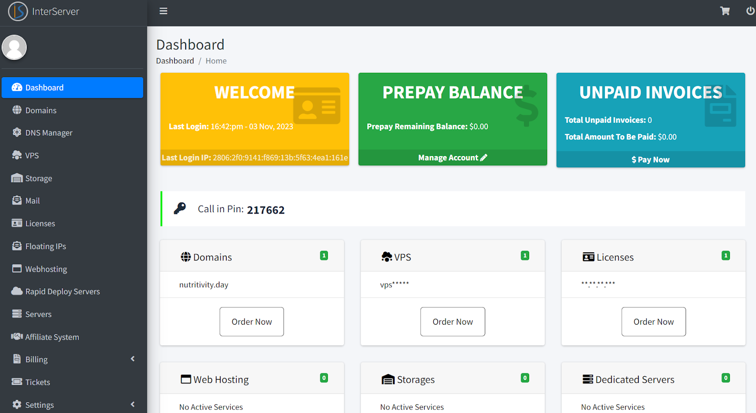Click the power logout icon
Screen dimensions: 756x413
point(750,10)
